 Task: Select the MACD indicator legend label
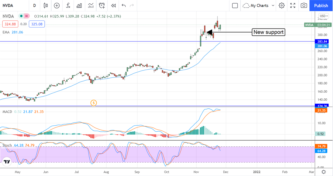coord(7,112)
